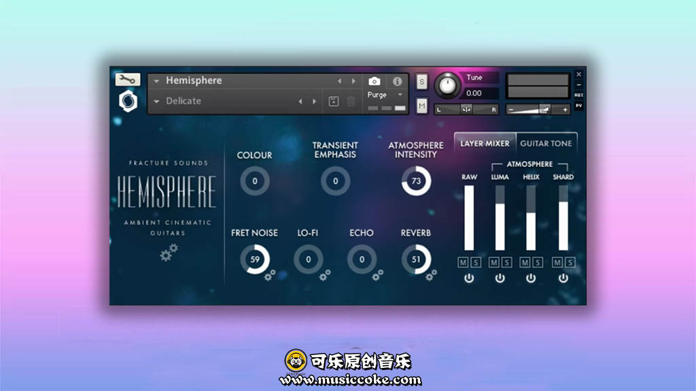Image resolution: width=696 pixels, height=391 pixels.
Task: Load previous snapshot before Delicate
Action: [300, 102]
